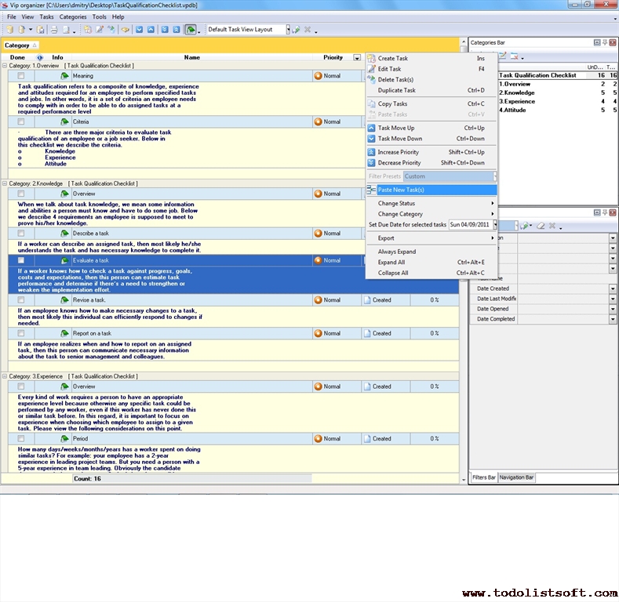Click the print icon in the toolbar

(x=54, y=30)
